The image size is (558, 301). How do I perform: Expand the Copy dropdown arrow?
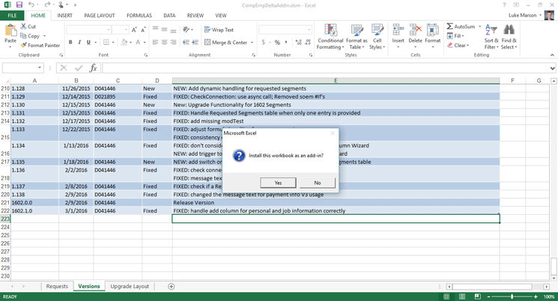coord(44,36)
